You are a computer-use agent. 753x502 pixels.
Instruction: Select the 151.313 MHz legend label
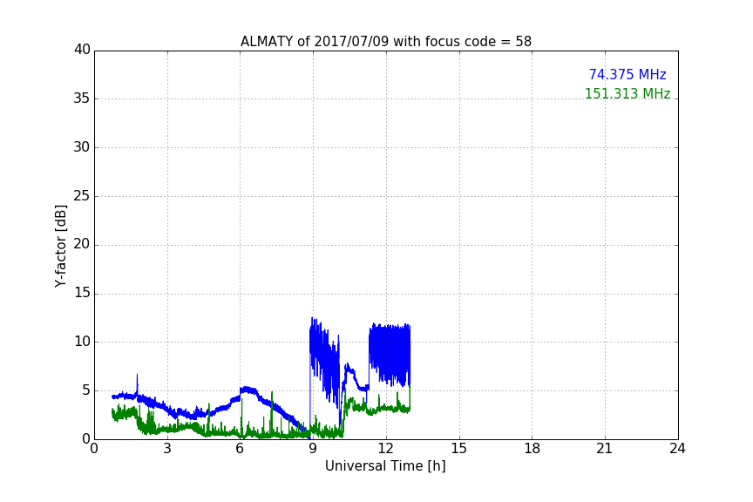[627, 93]
